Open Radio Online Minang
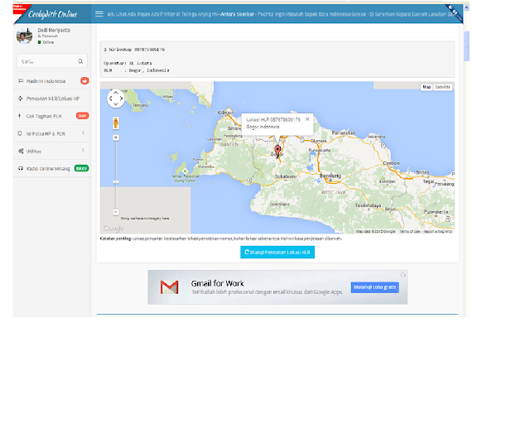530x424 pixels. click(52, 168)
